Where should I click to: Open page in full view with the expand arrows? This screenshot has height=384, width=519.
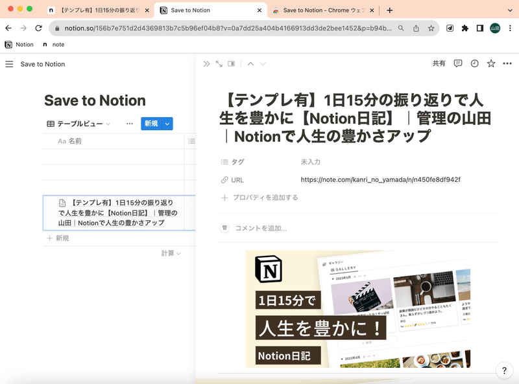[x=219, y=63]
